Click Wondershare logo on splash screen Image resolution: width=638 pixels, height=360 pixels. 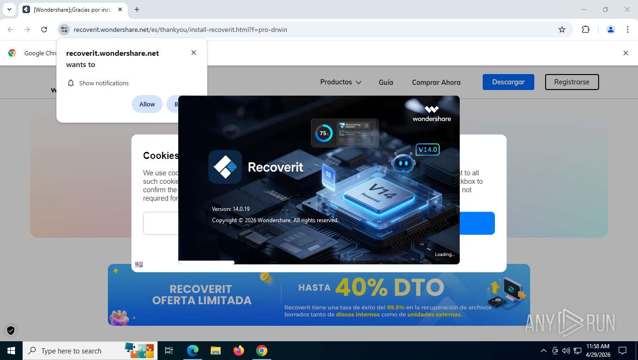click(x=432, y=113)
